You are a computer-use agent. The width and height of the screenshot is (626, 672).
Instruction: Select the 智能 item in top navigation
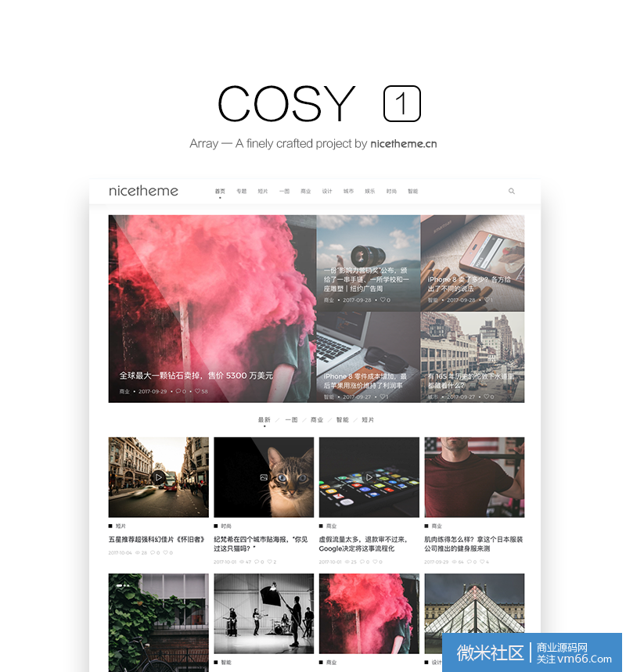412,191
